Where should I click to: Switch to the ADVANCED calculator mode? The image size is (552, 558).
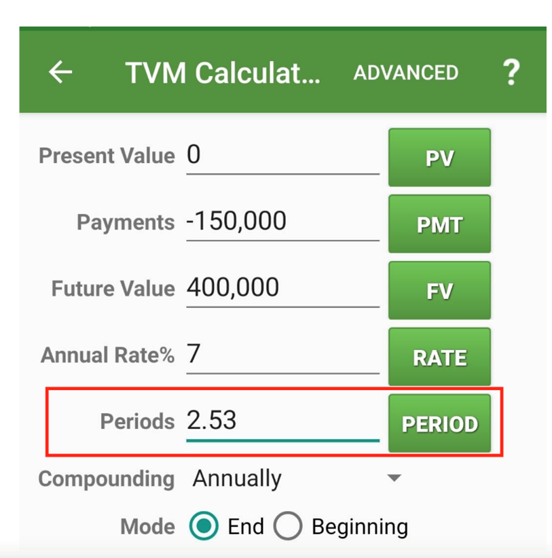(406, 73)
